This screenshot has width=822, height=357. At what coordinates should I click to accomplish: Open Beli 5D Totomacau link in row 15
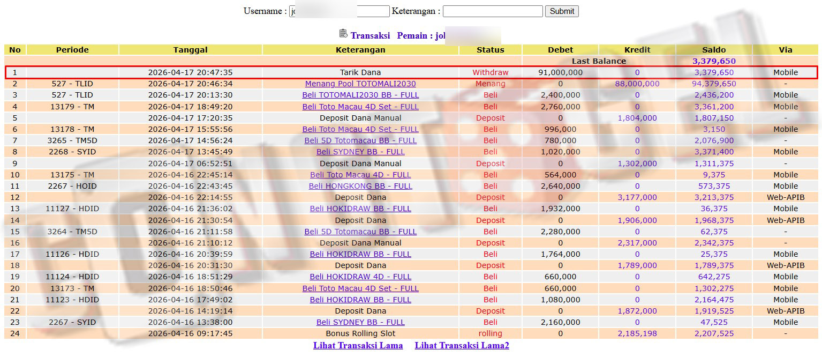pyautogui.click(x=360, y=232)
